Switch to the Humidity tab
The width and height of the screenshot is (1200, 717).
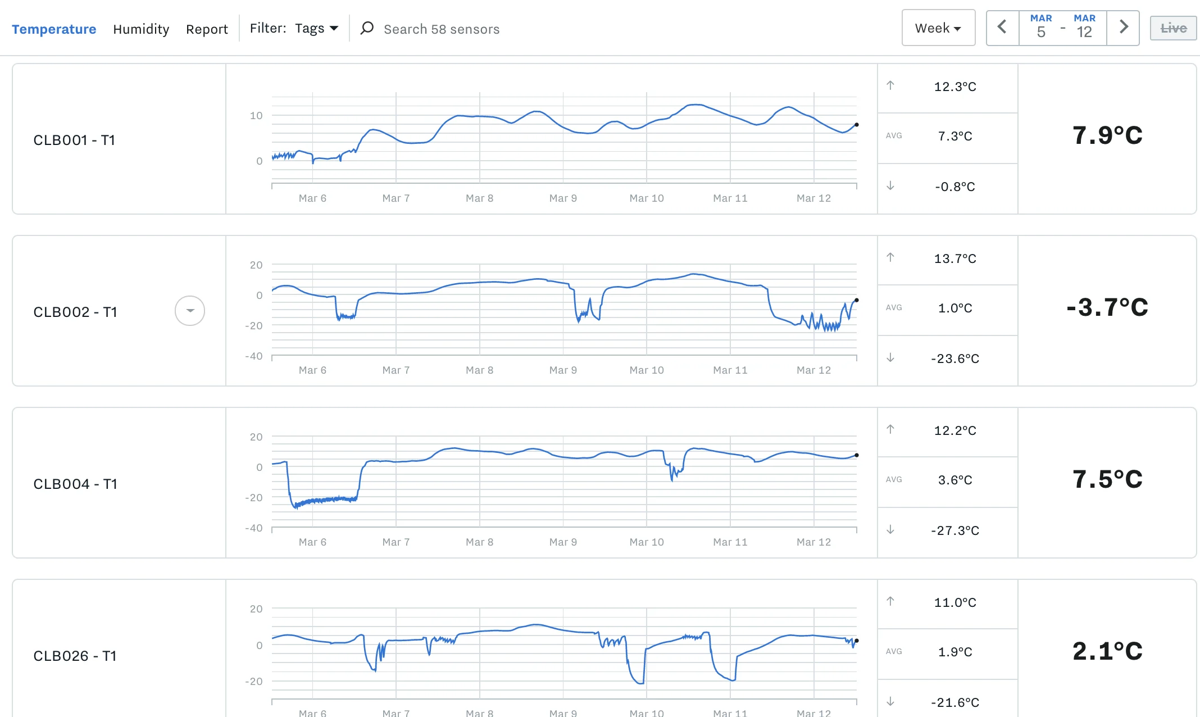(x=141, y=29)
